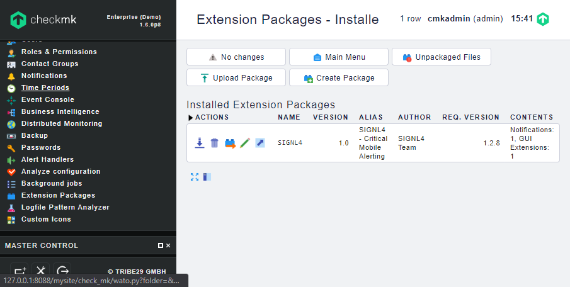The height and width of the screenshot is (287, 570).
Task: Click the AUTHOR column header
Action: pyautogui.click(x=414, y=117)
